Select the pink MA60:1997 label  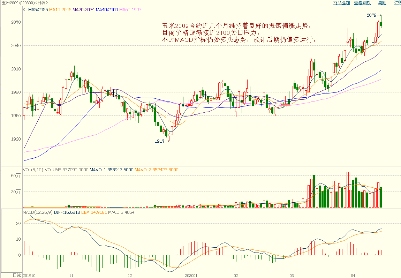pos(130,10)
